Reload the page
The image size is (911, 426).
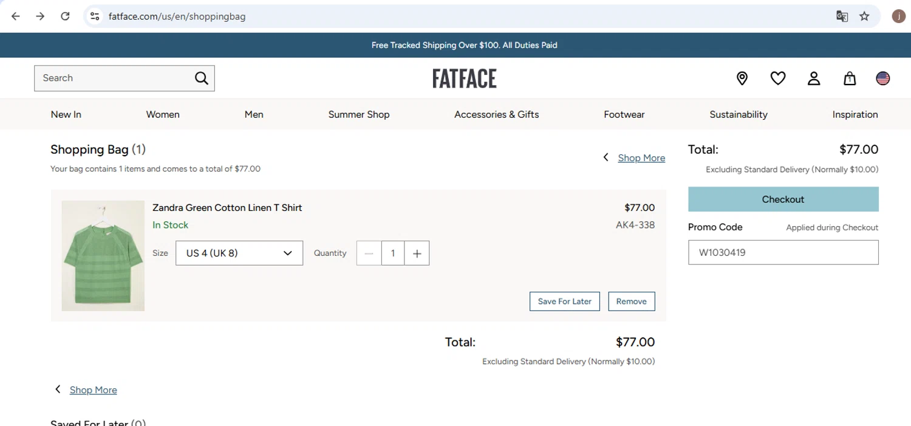click(x=65, y=16)
